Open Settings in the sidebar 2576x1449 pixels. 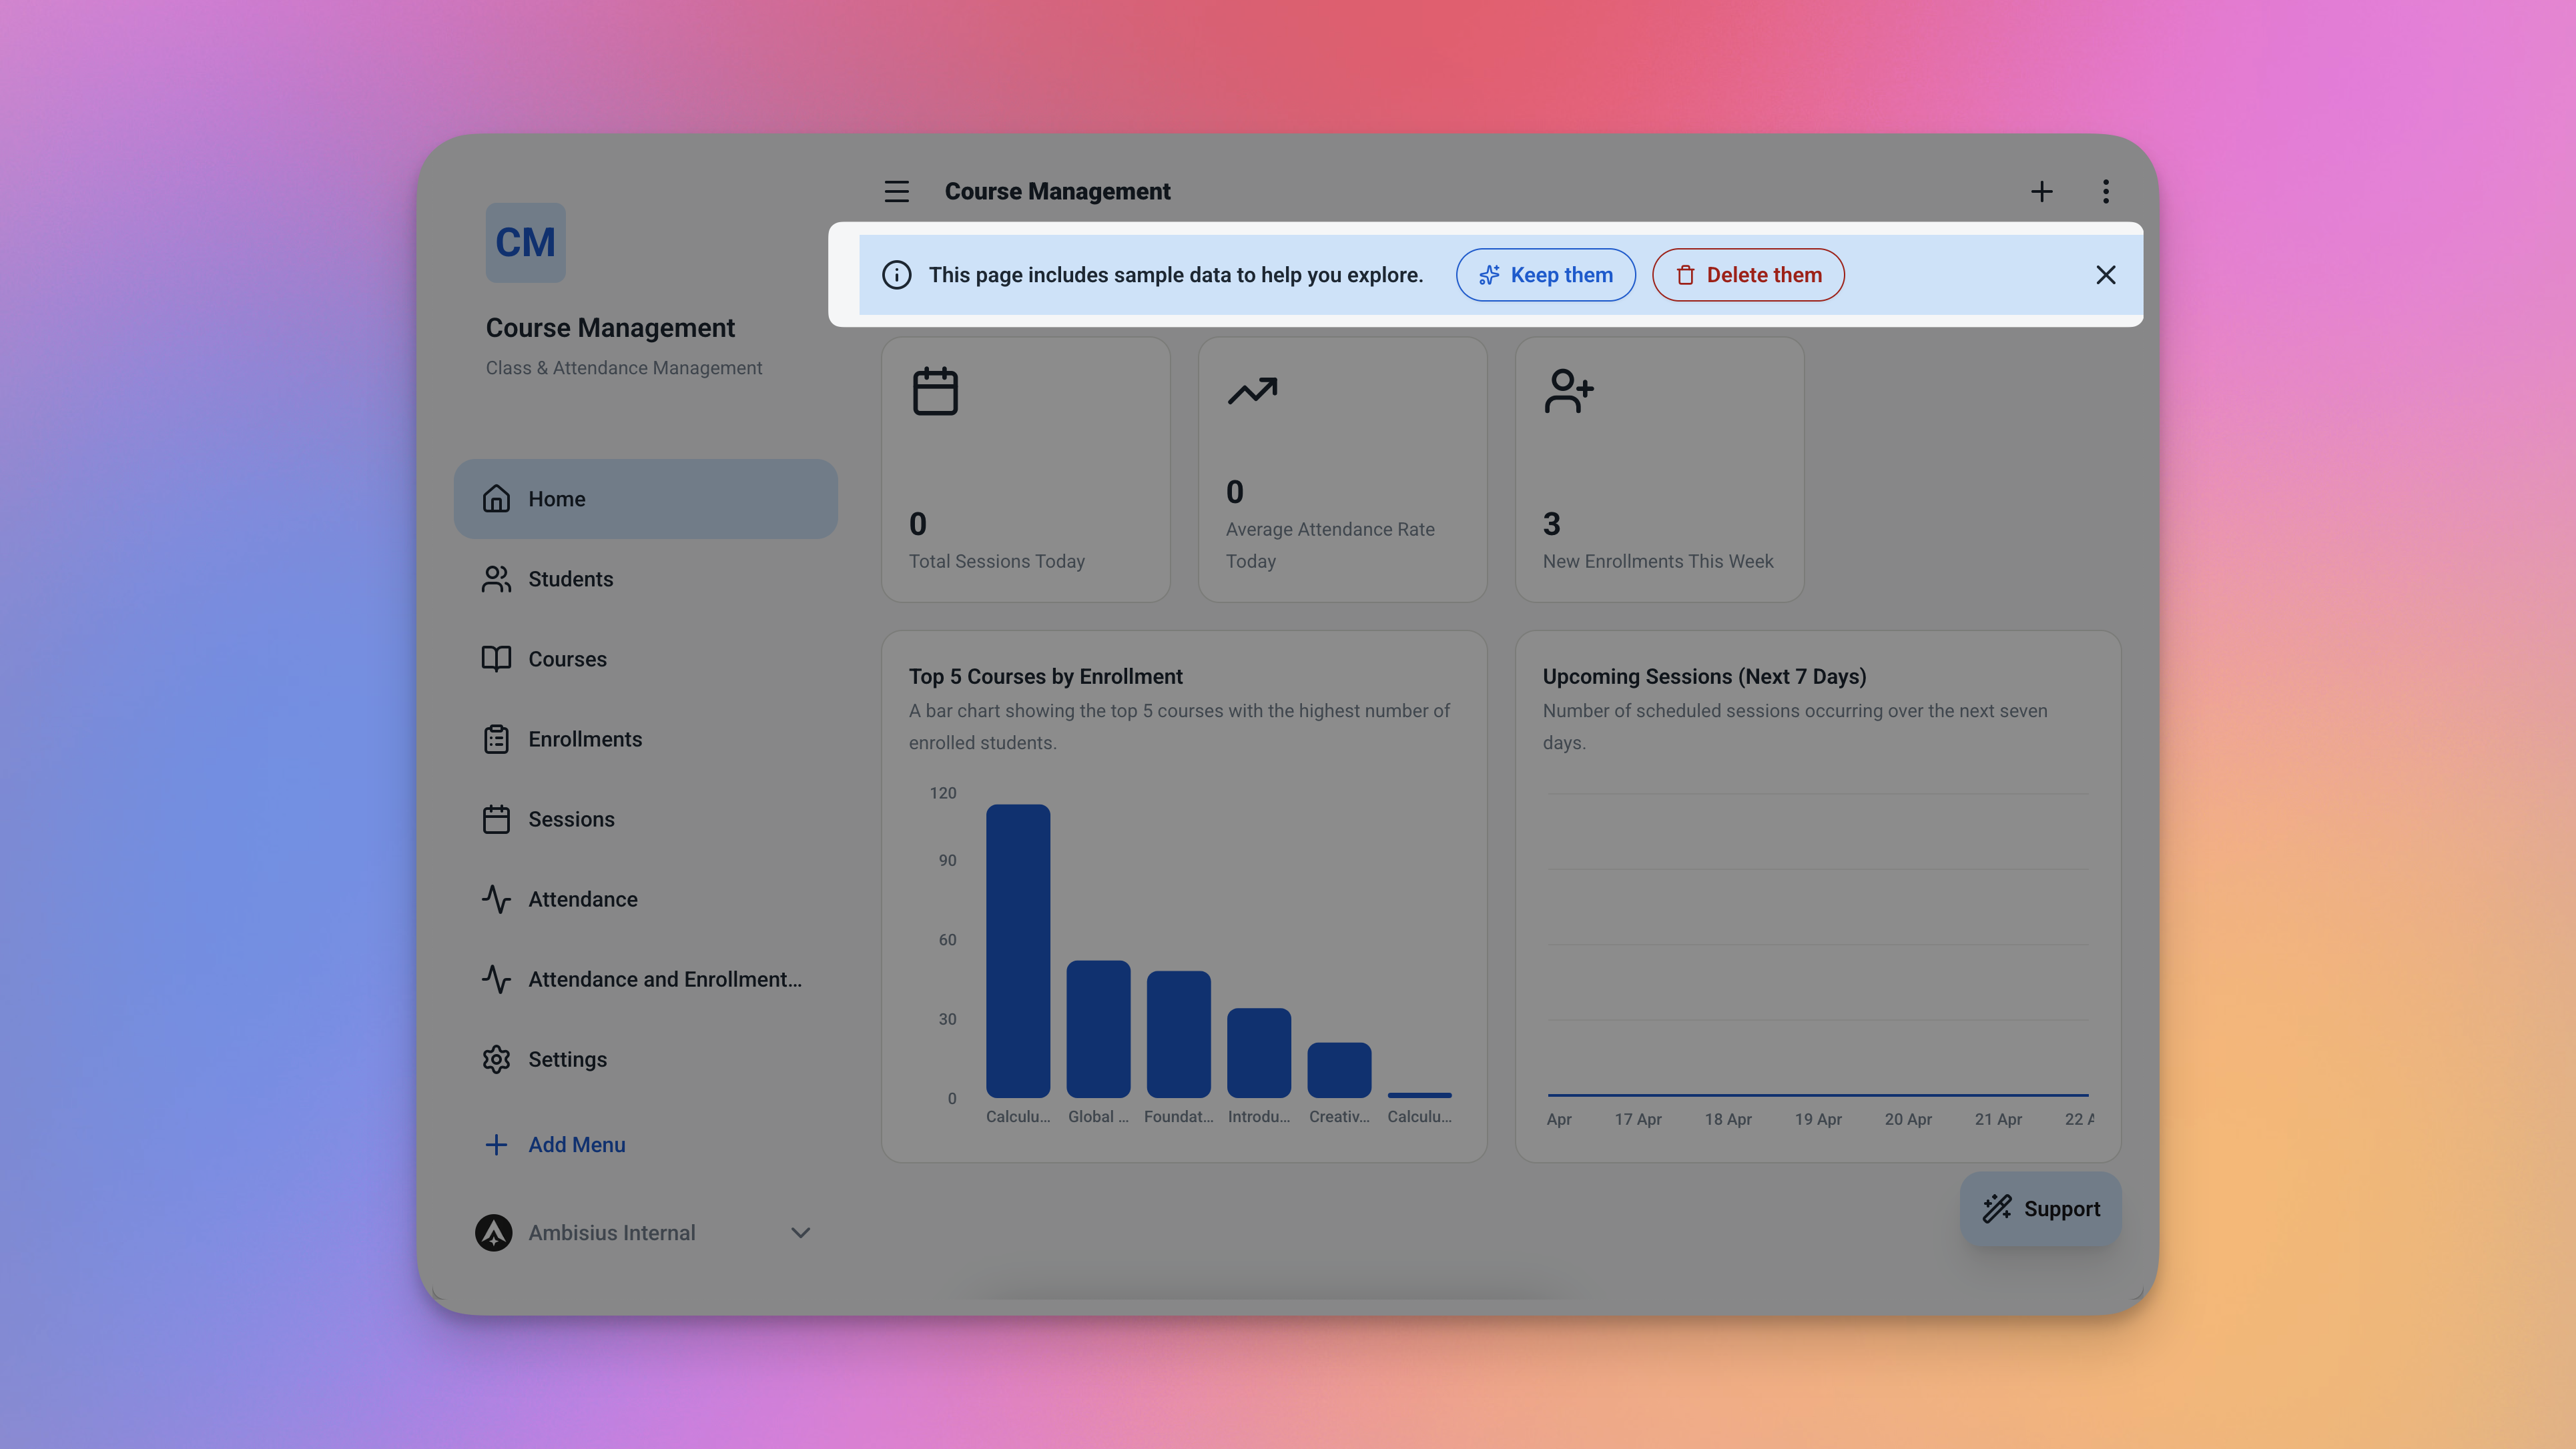pyautogui.click(x=567, y=1058)
